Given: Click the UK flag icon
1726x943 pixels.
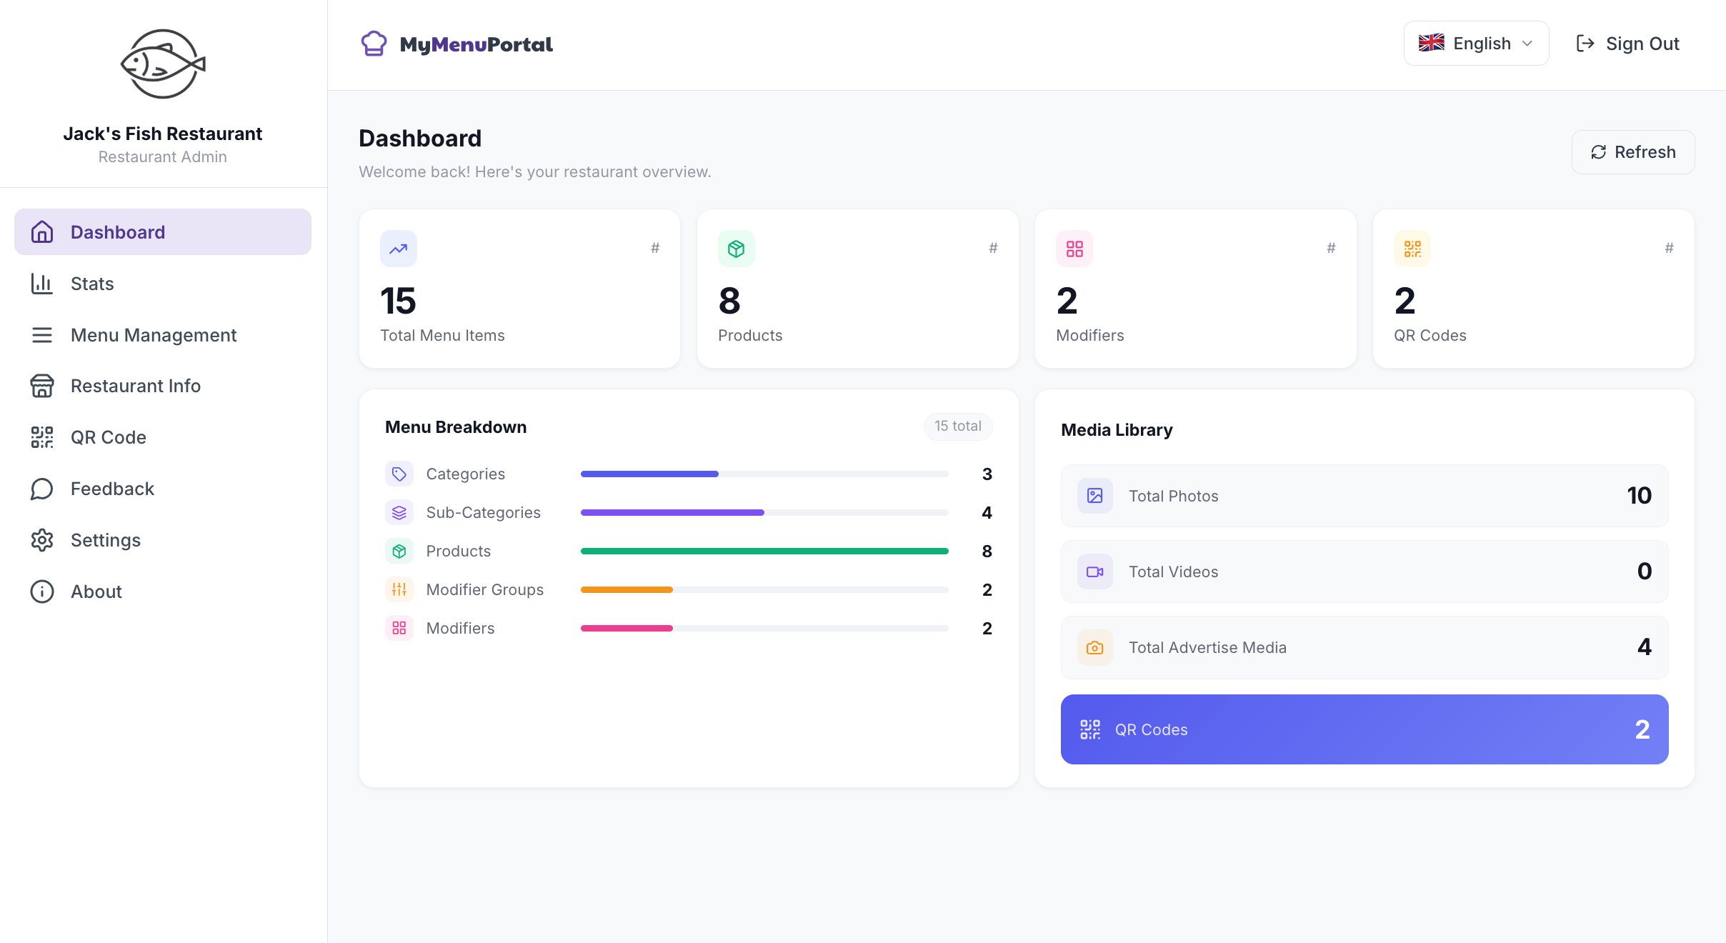Looking at the screenshot, I should tap(1432, 43).
